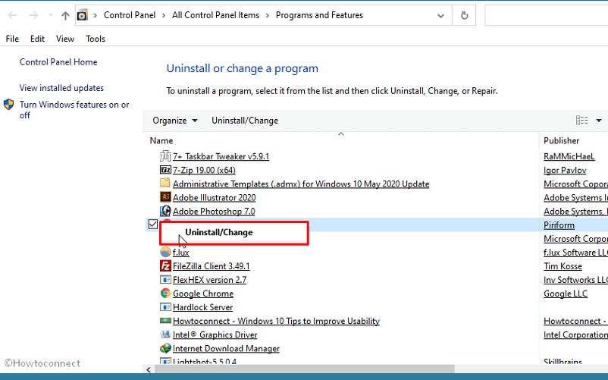Click the FlexHEX program icon
The image size is (608, 380).
pos(165,280)
